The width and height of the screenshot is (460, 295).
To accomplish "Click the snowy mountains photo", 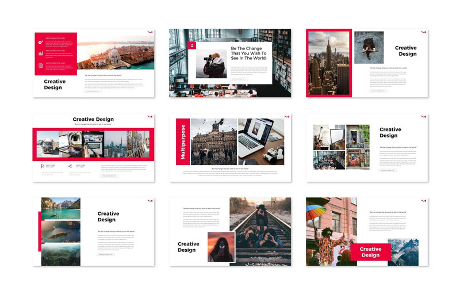I will (x=403, y=252).
